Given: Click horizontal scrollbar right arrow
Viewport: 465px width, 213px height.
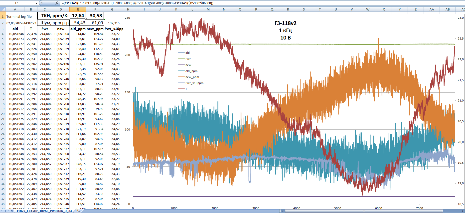Looking at the screenshot, I should pyautogui.click(x=463, y=211).
